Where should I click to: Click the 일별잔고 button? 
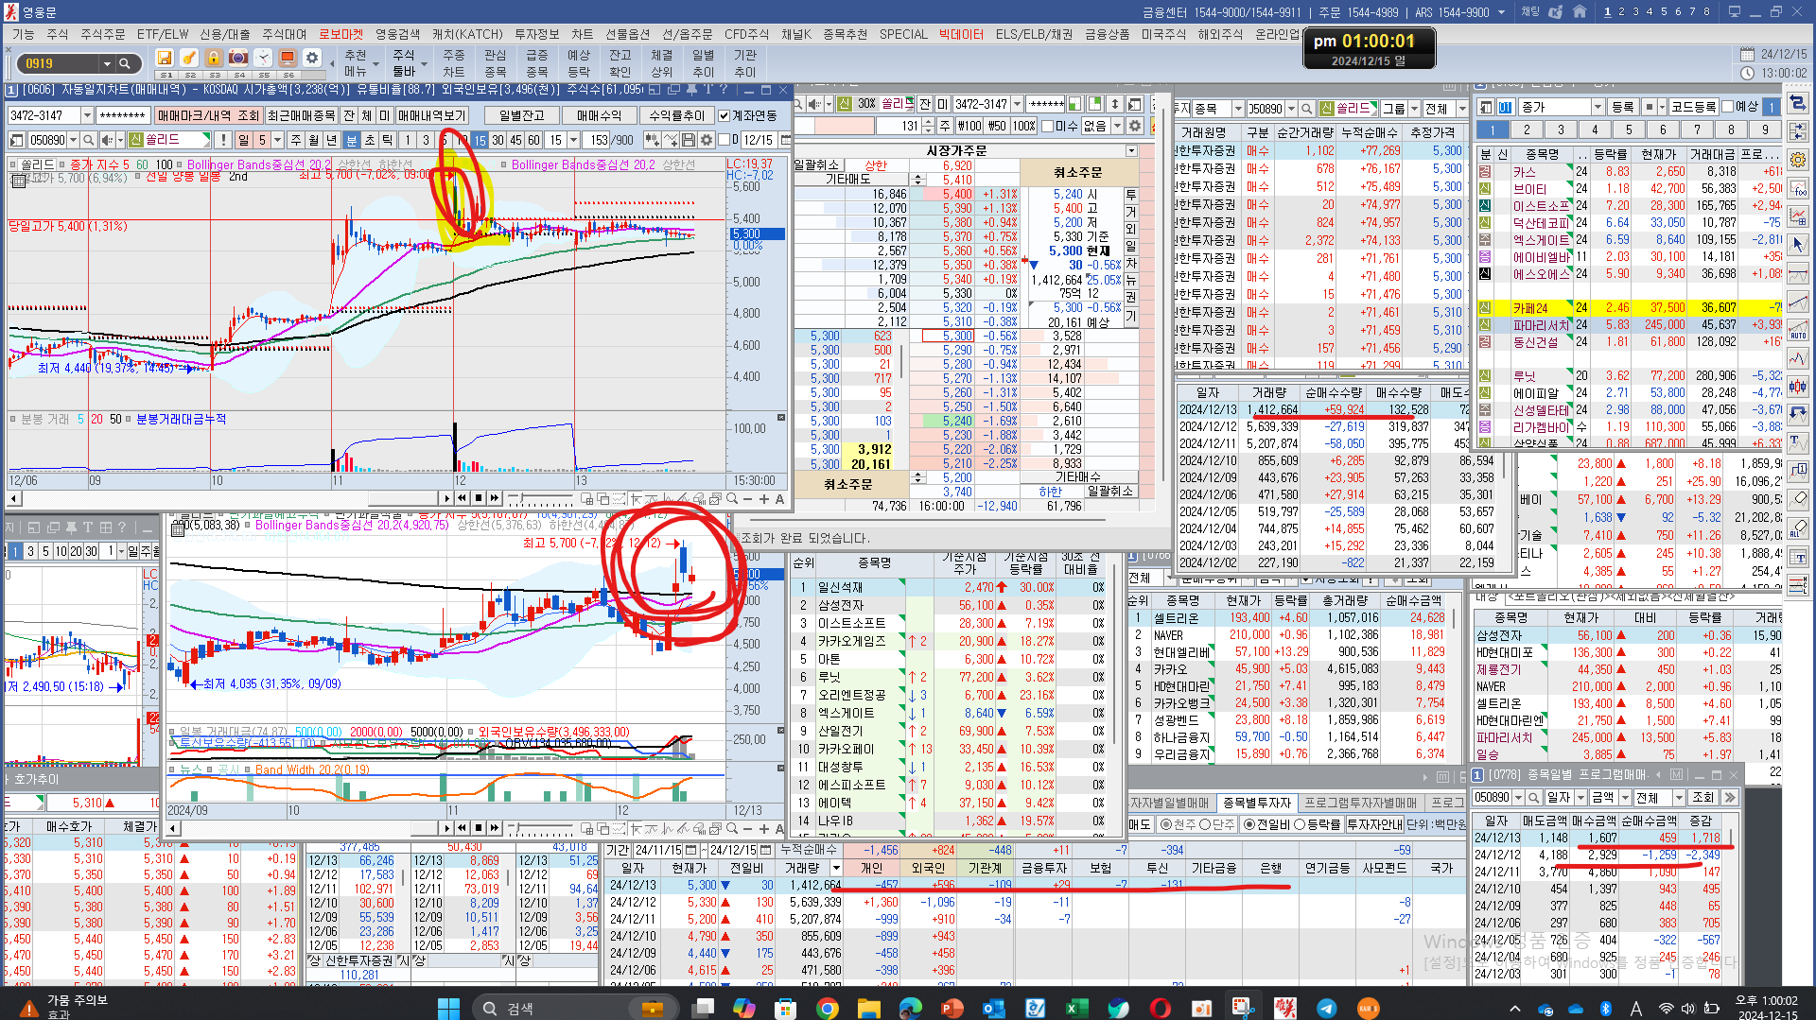[x=521, y=115]
